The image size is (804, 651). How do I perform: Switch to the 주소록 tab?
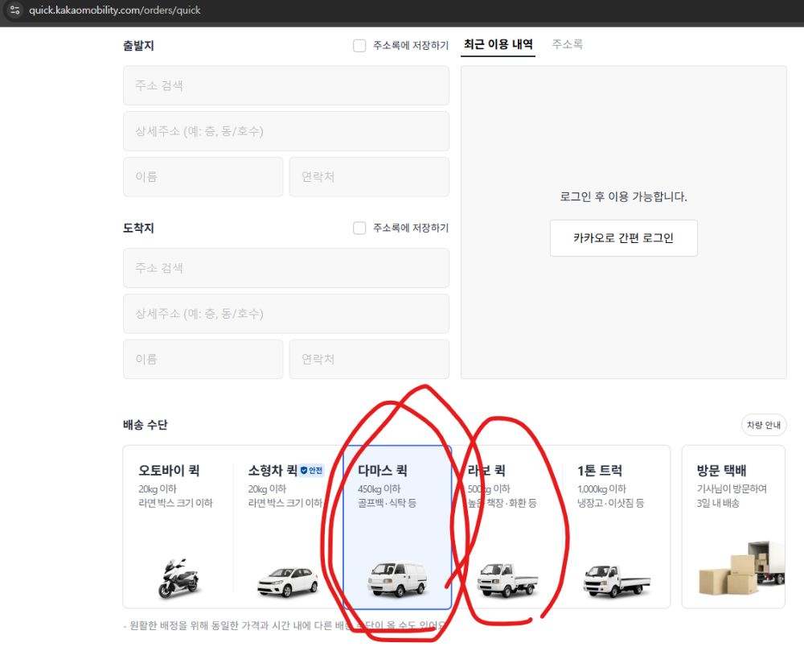567,44
